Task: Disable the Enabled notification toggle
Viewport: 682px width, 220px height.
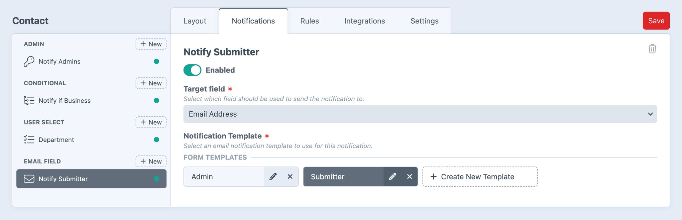Action: 192,70
